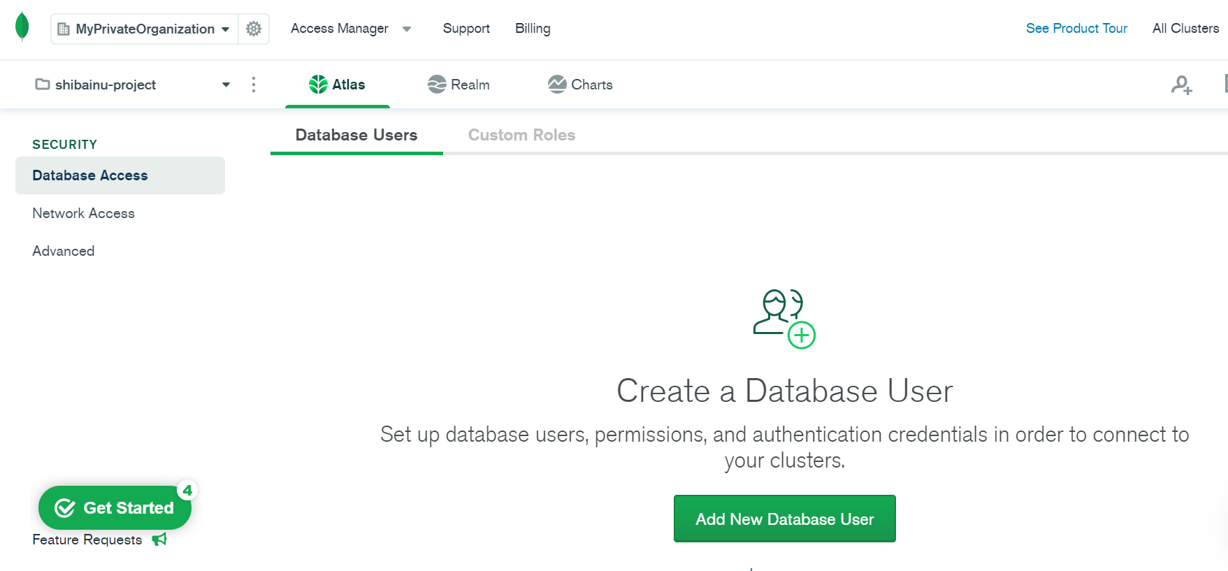
Task: Switch to the Atlas tab
Action: click(x=338, y=85)
